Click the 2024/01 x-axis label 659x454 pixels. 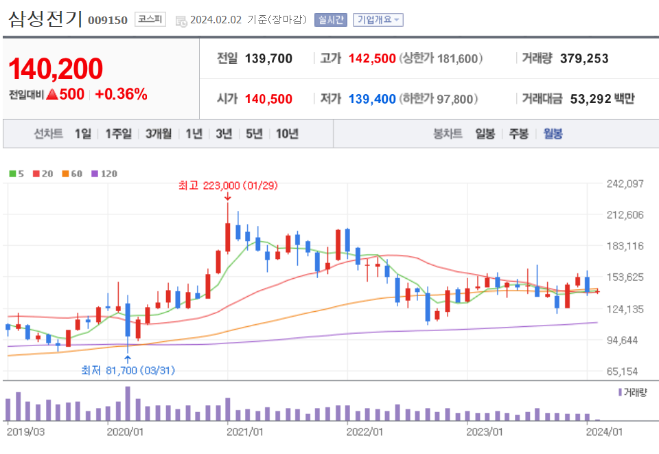pos(604,432)
